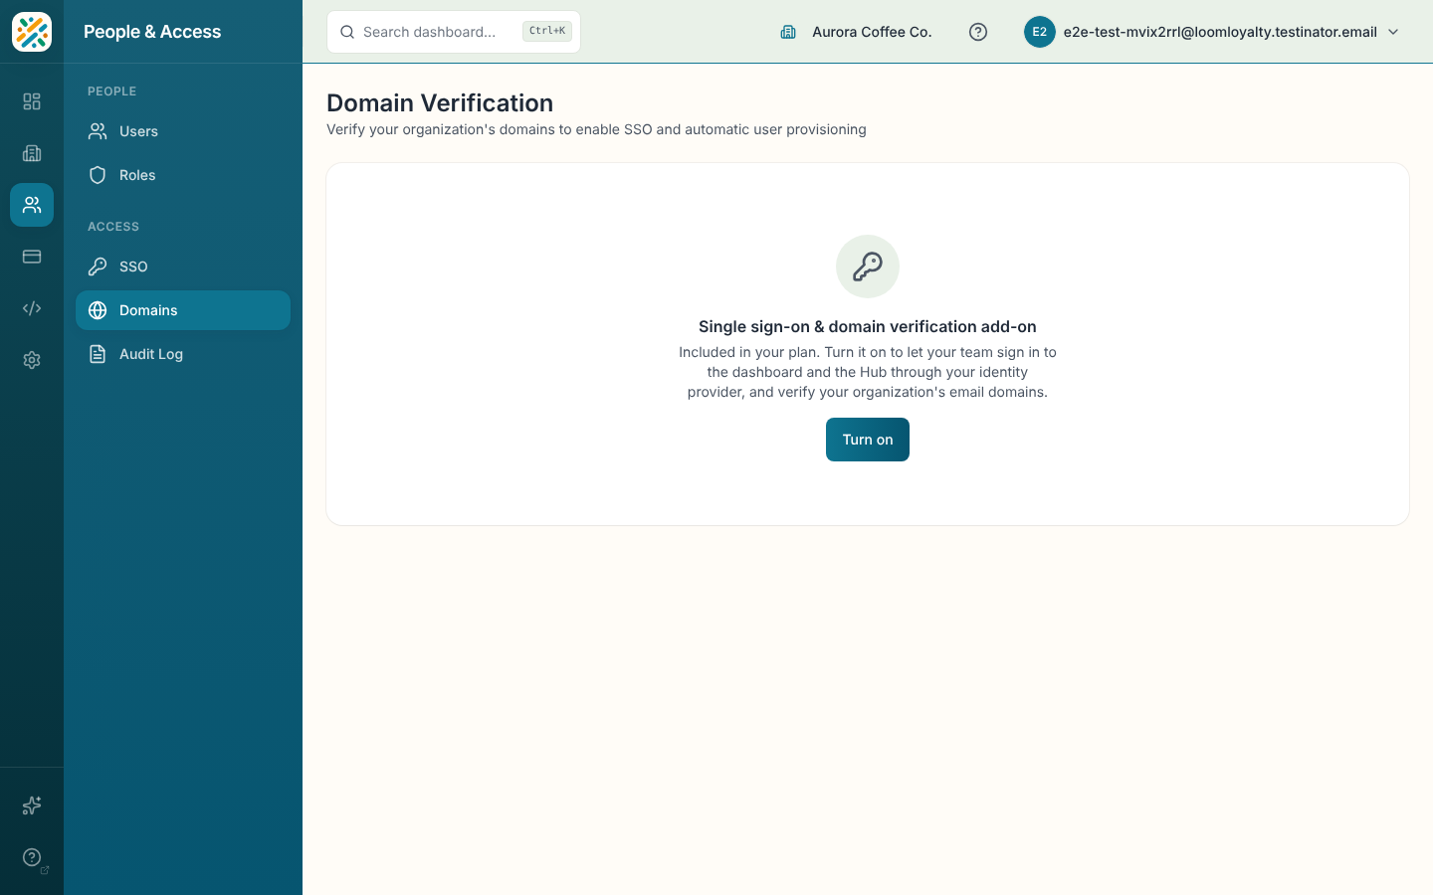This screenshot has width=1433, height=895.
Task: Open the dashboard overview grid icon
Action: click(x=32, y=101)
